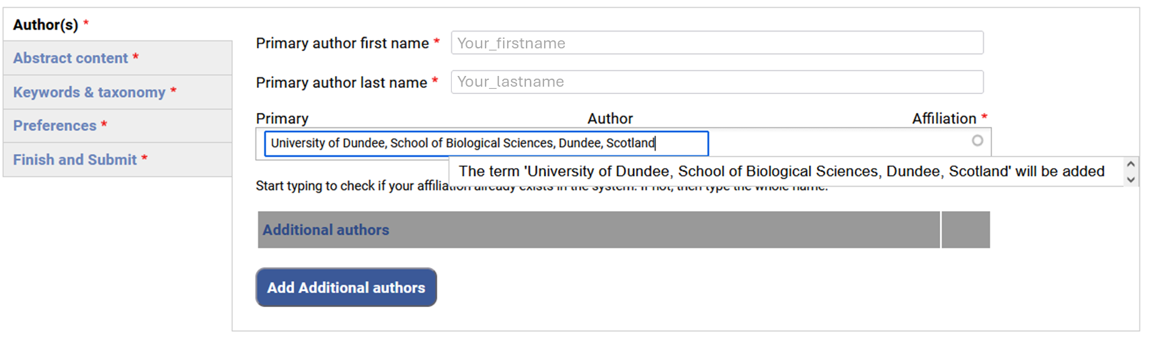1152x338 pixels.
Task: Open the Preferences tab
Action: point(55,126)
